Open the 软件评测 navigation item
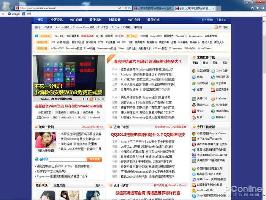This screenshot has height=200, width=266. tap(95, 20)
